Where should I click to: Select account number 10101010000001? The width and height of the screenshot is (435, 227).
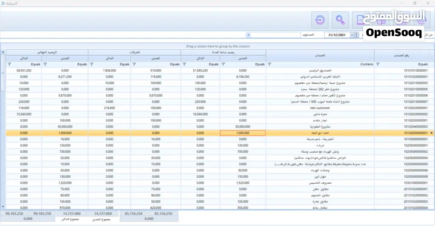click(x=415, y=71)
